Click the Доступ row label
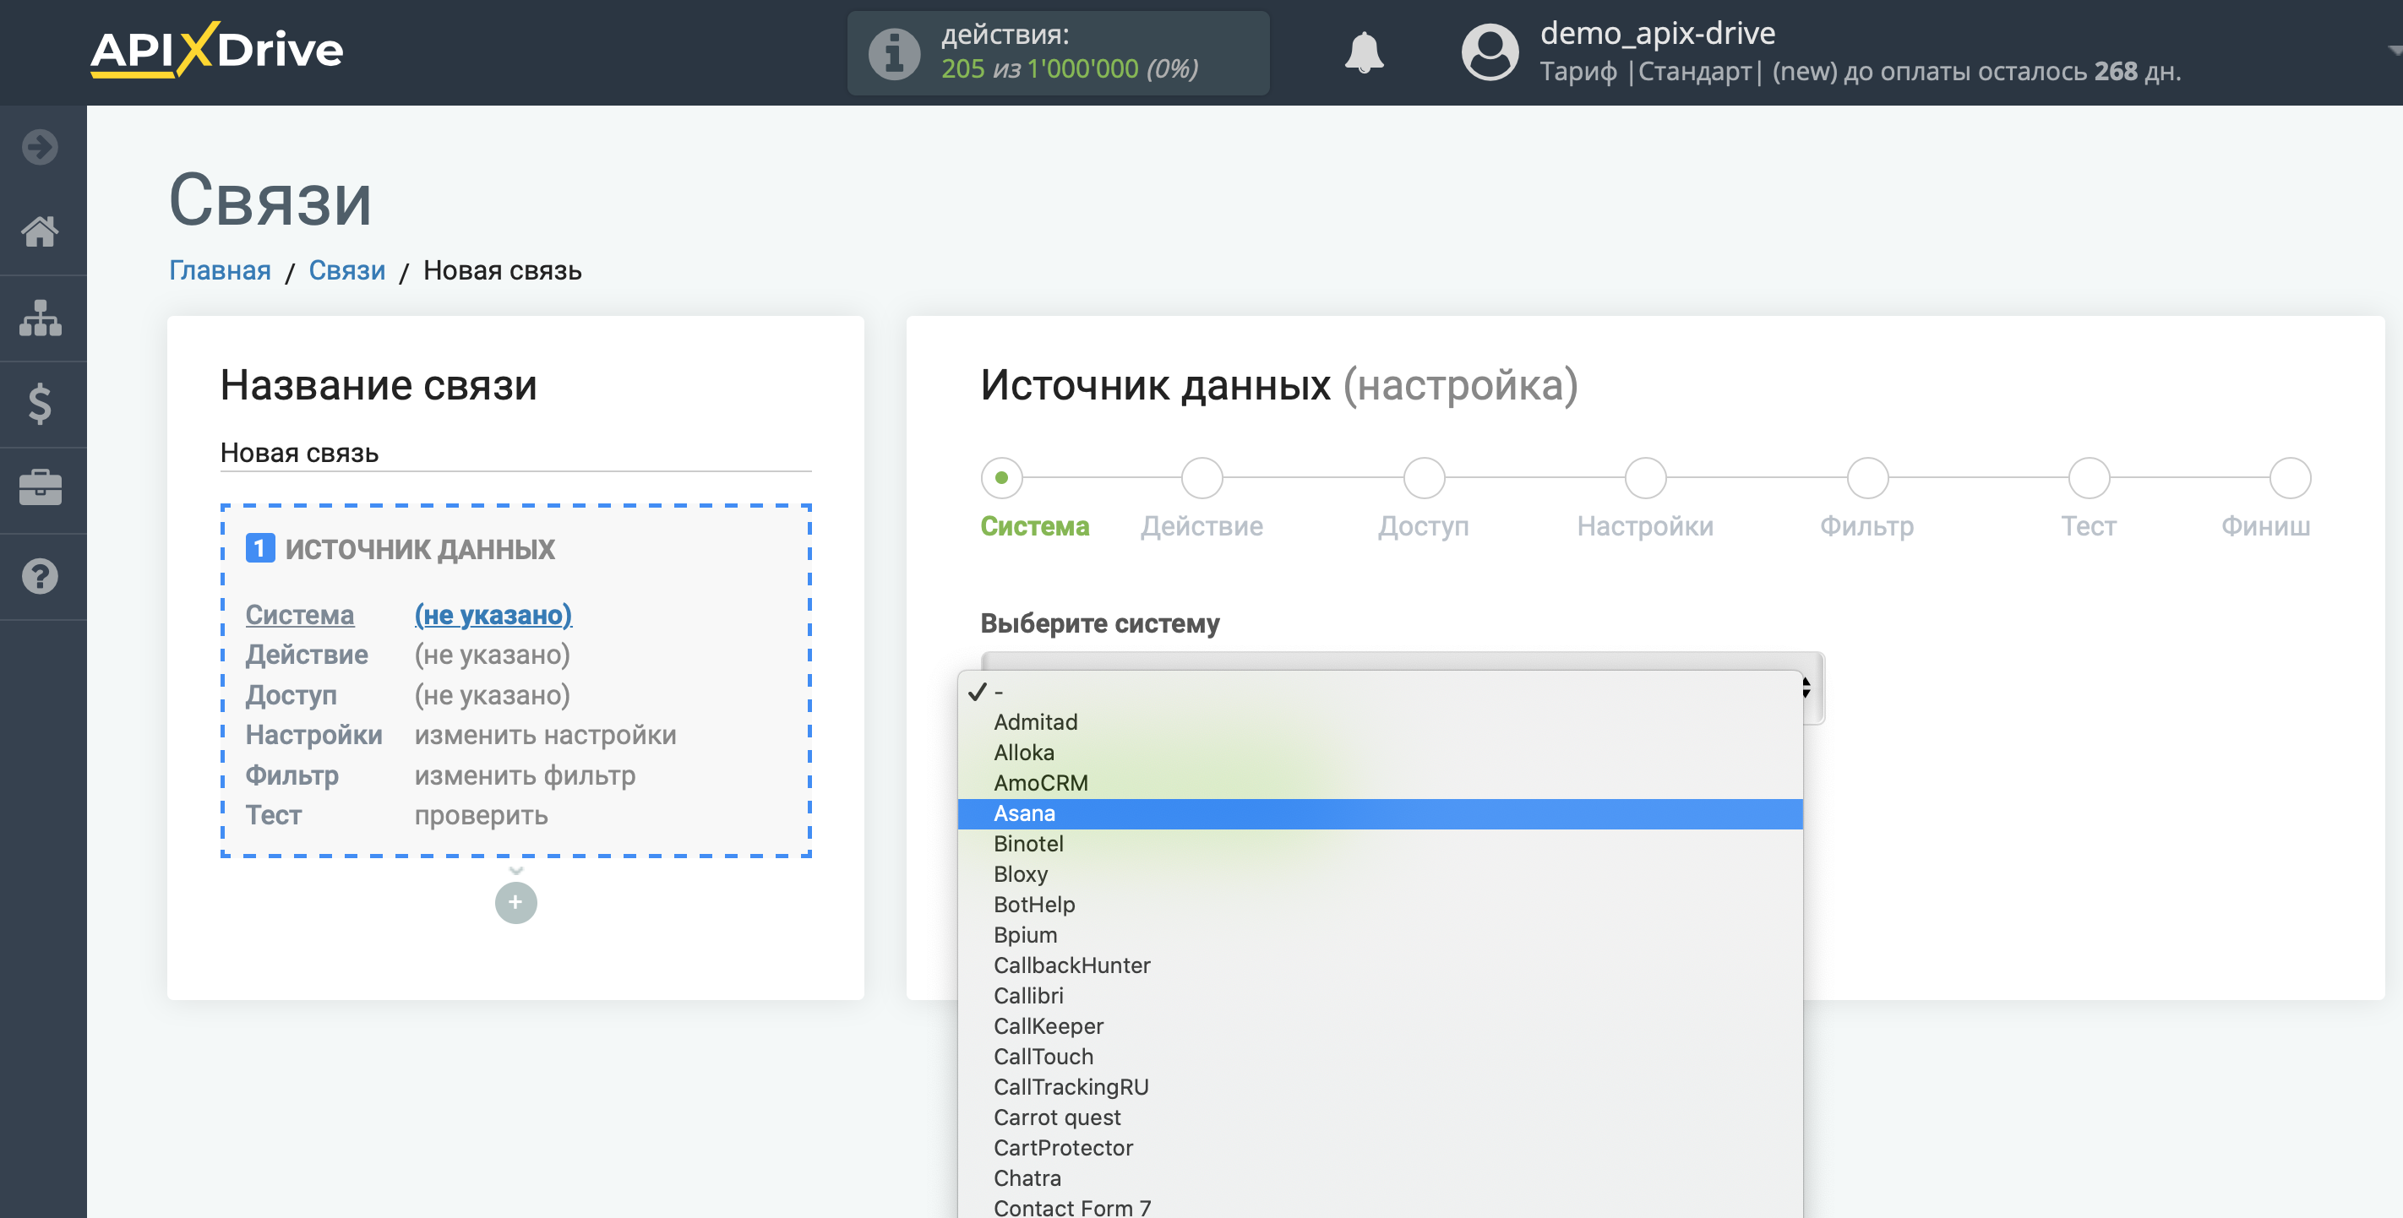The height and width of the screenshot is (1218, 2403). coord(291,695)
